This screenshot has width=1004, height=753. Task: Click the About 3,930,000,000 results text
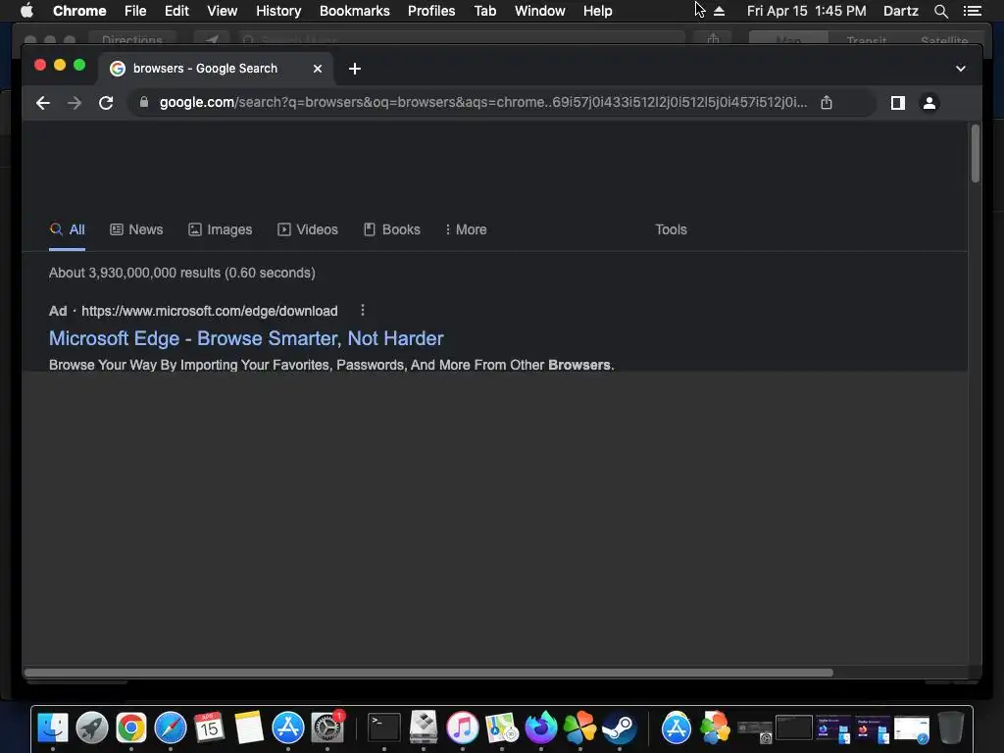pos(181,273)
